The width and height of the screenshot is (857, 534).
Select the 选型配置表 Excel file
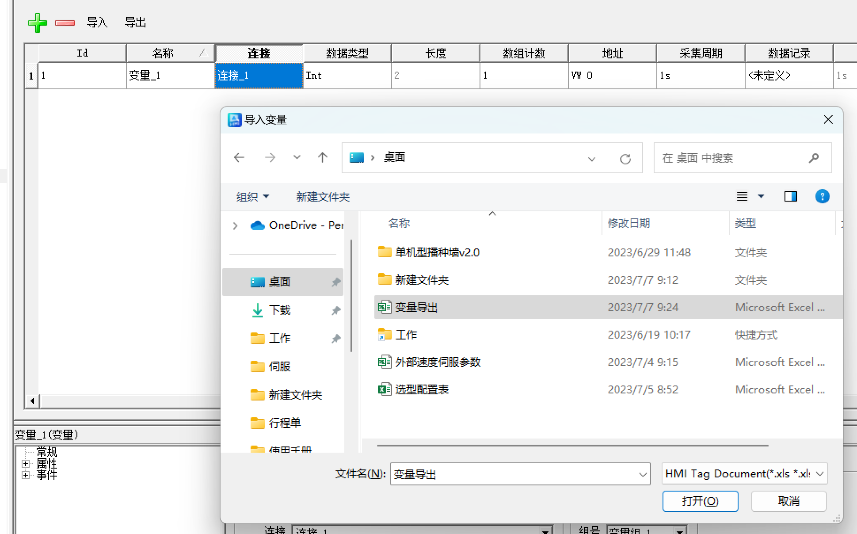click(608, 389)
